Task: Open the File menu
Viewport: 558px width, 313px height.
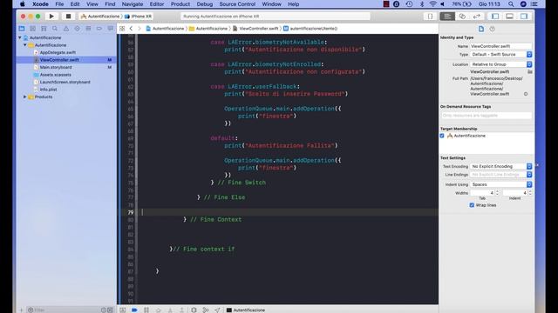Action: (59, 4)
